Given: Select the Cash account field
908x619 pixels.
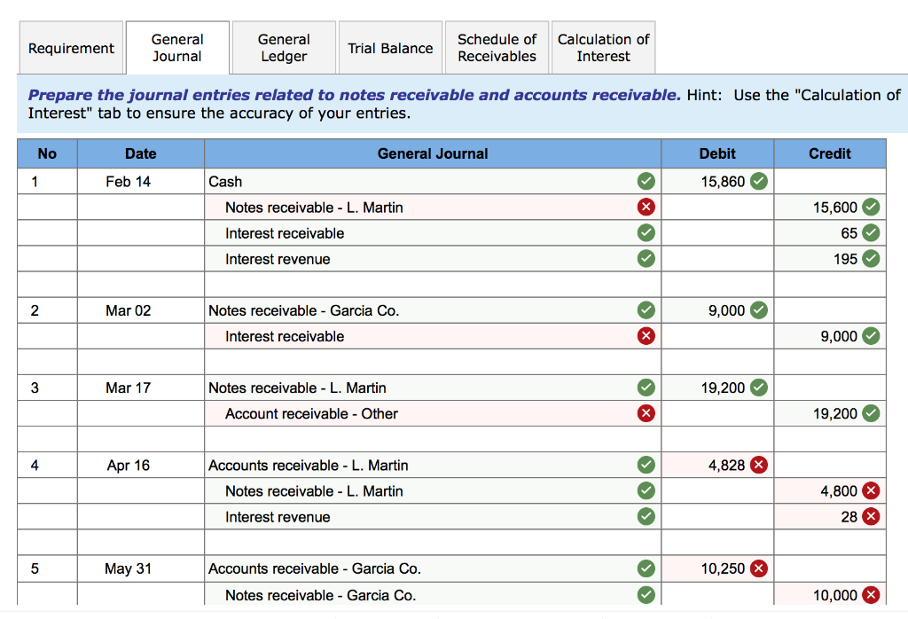Looking at the screenshot, I should [x=433, y=181].
